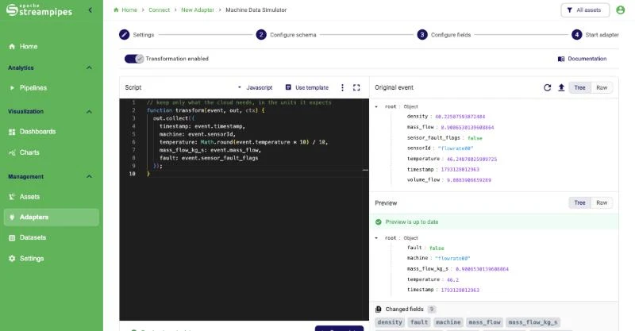Collapse the Preview root node
This screenshot has width=635, height=331.
point(376,238)
